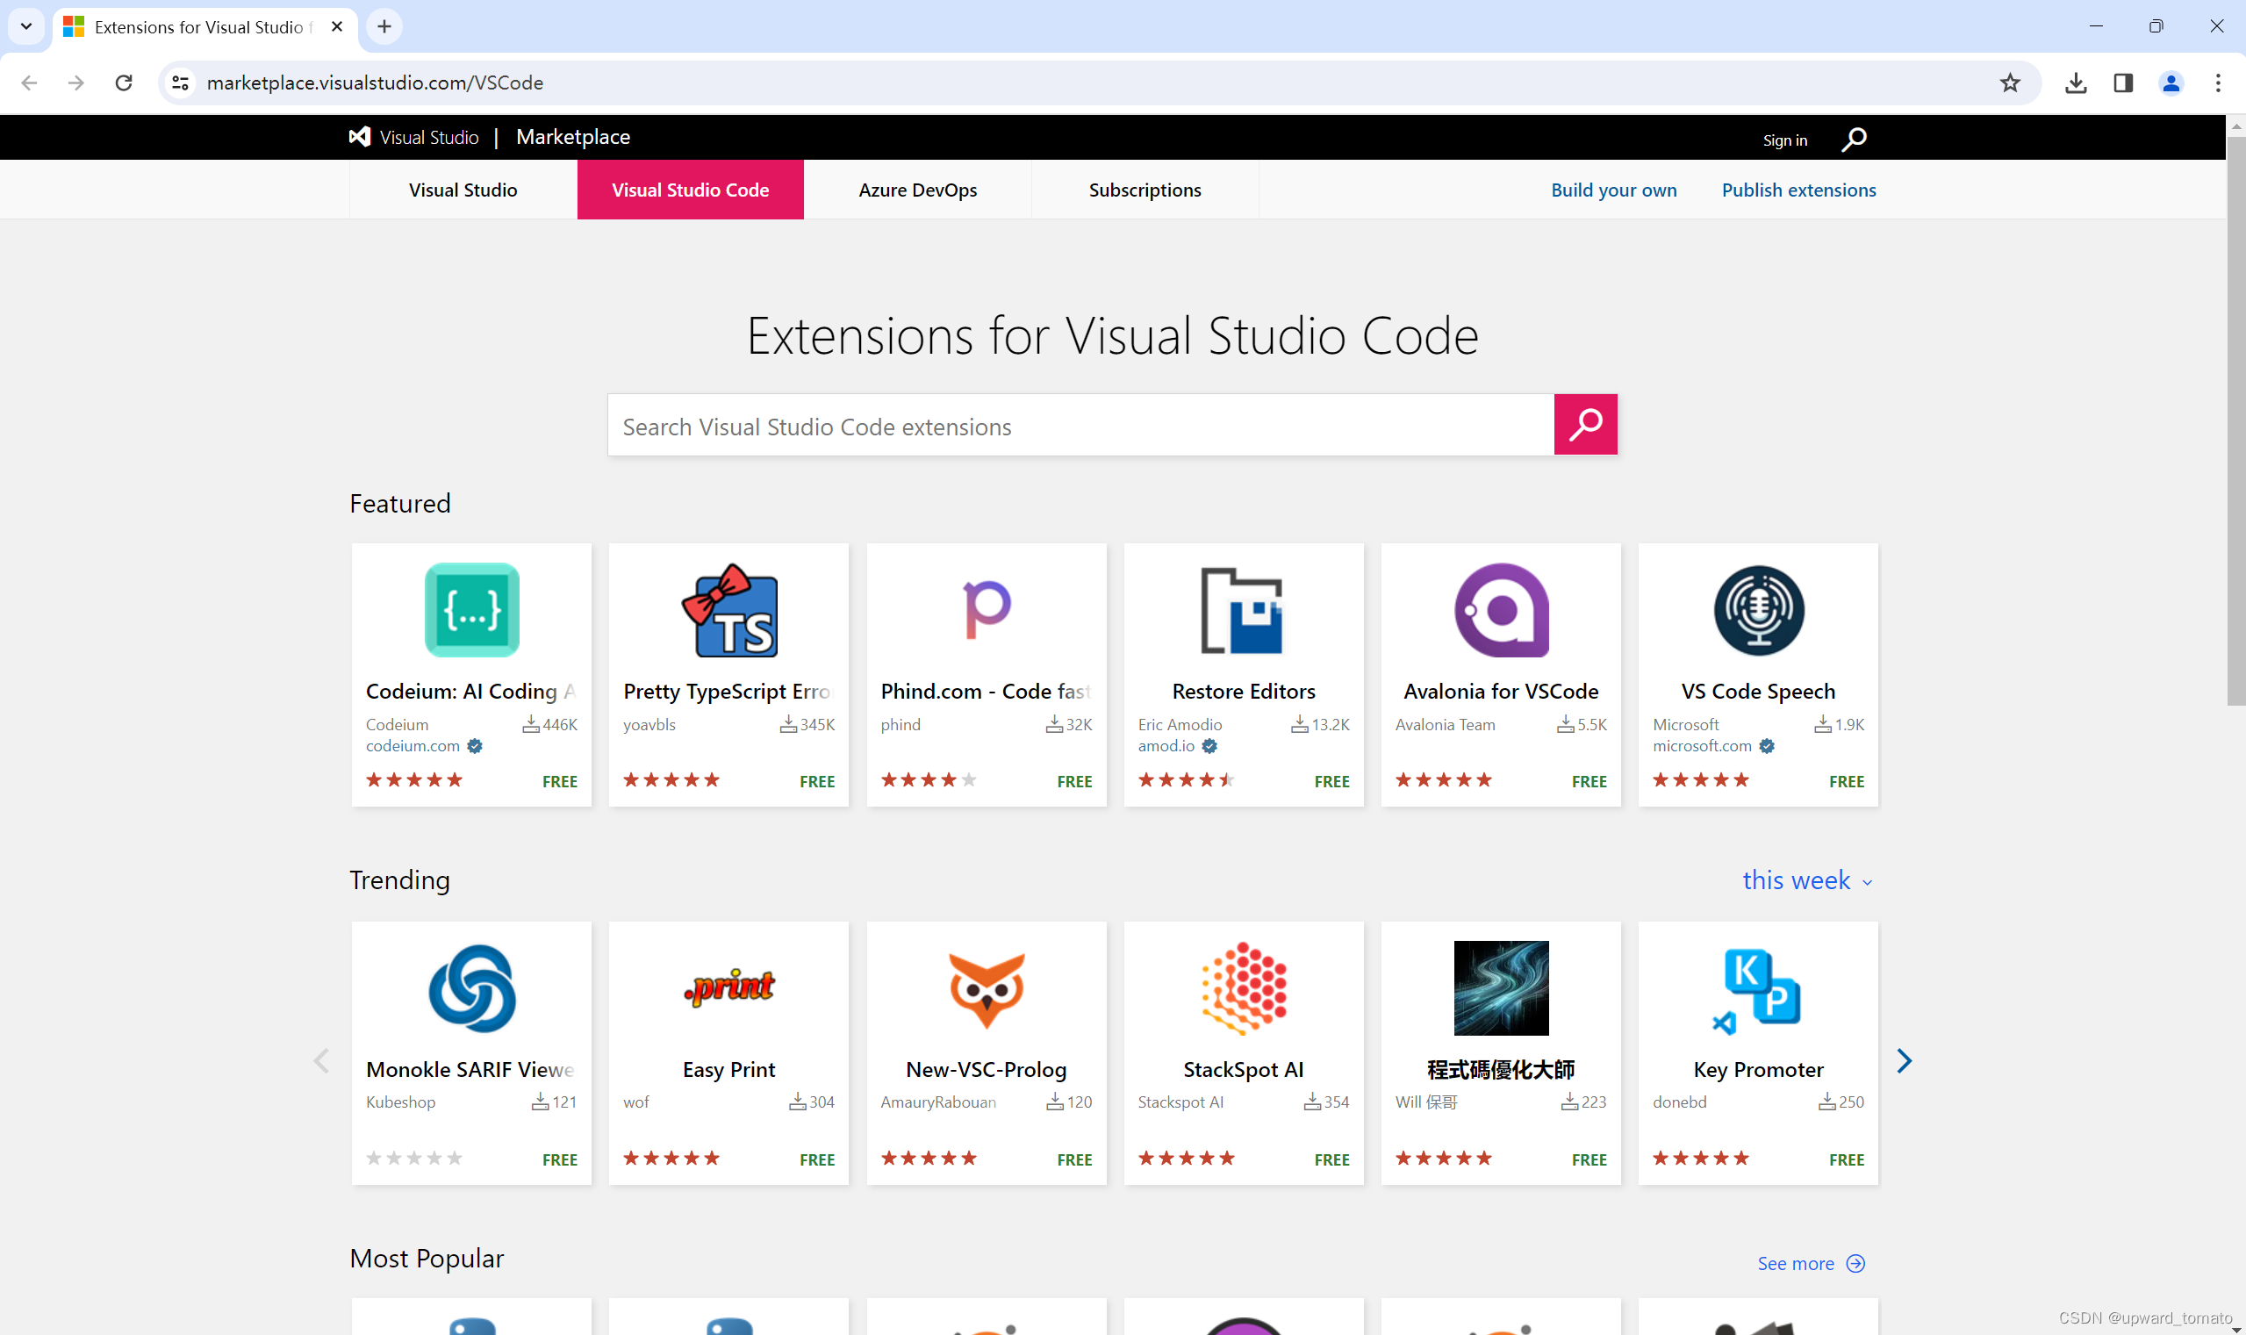The height and width of the screenshot is (1335, 2246).
Task: Click the magenta search button
Action: click(1585, 425)
